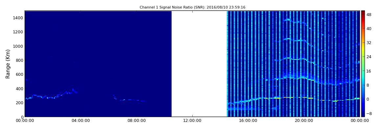Click the colorbar label 48
The width and height of the screenshot is (378, 133).
pos(368,14)
